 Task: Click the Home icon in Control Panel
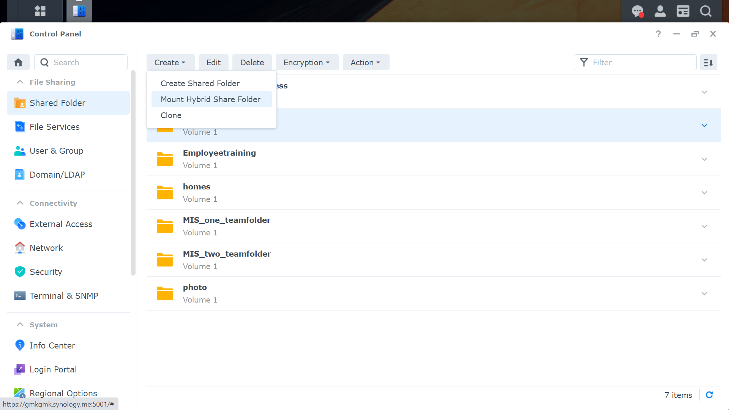[18, 62]
